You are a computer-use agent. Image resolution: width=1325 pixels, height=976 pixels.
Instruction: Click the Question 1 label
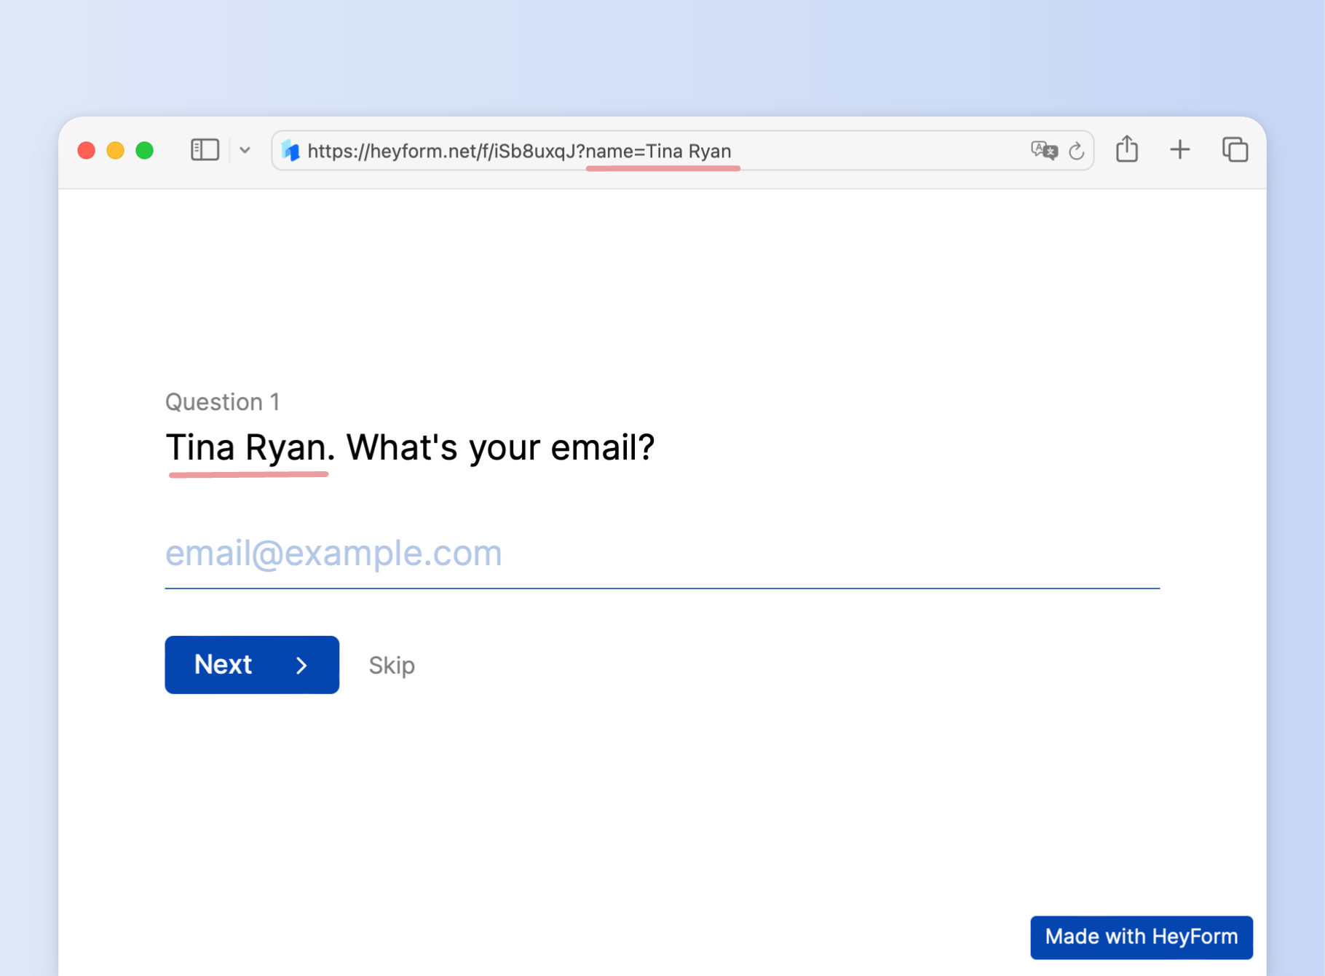point(222,402)
